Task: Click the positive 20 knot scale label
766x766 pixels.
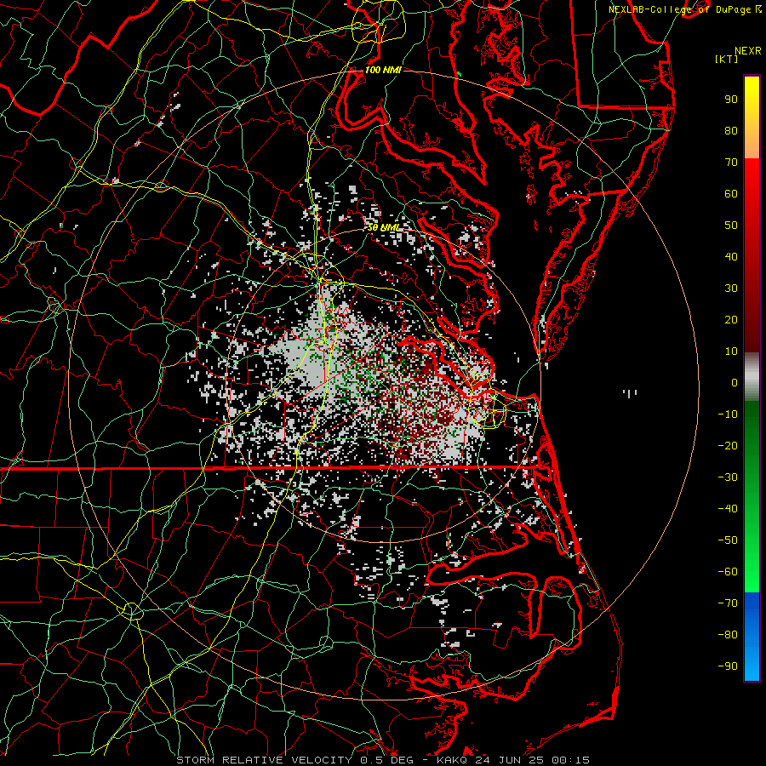Action: [731, 319]
